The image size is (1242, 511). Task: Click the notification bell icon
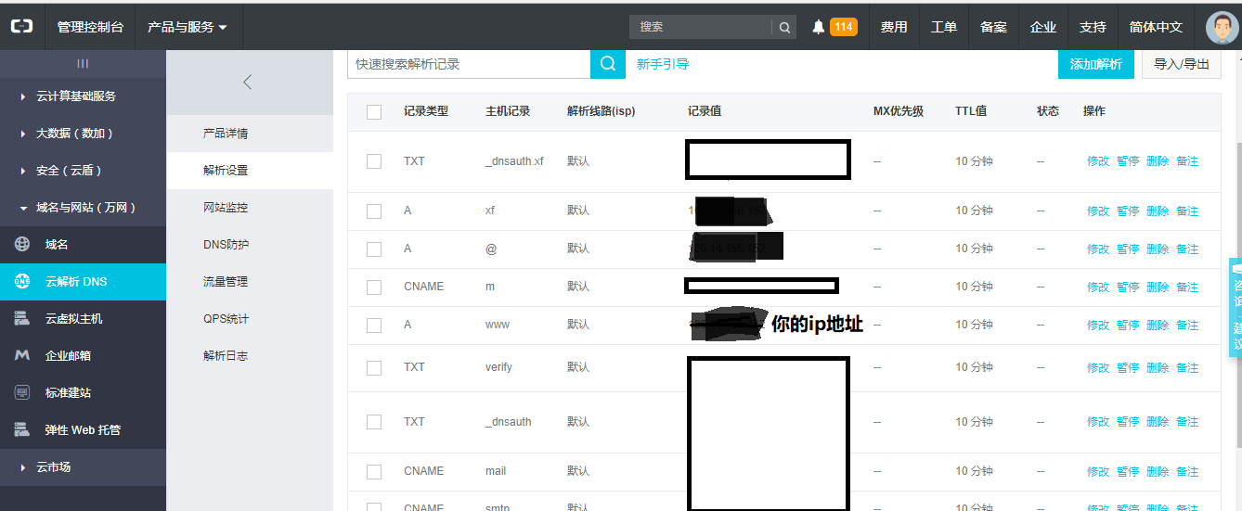click(x=818, y=27)
